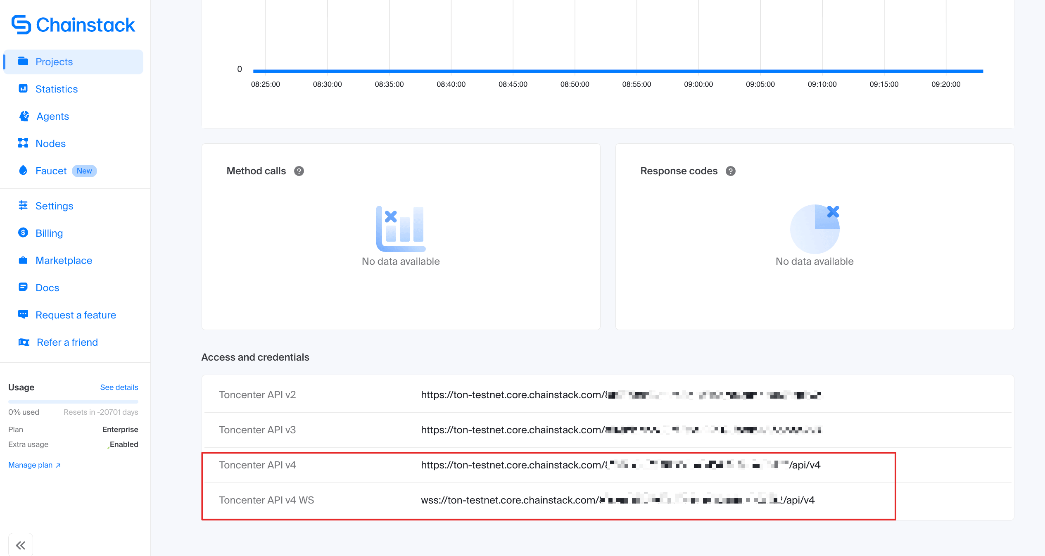Click the Toncenter API v4 WS label

pyautogui.click(x=266, y=500)
